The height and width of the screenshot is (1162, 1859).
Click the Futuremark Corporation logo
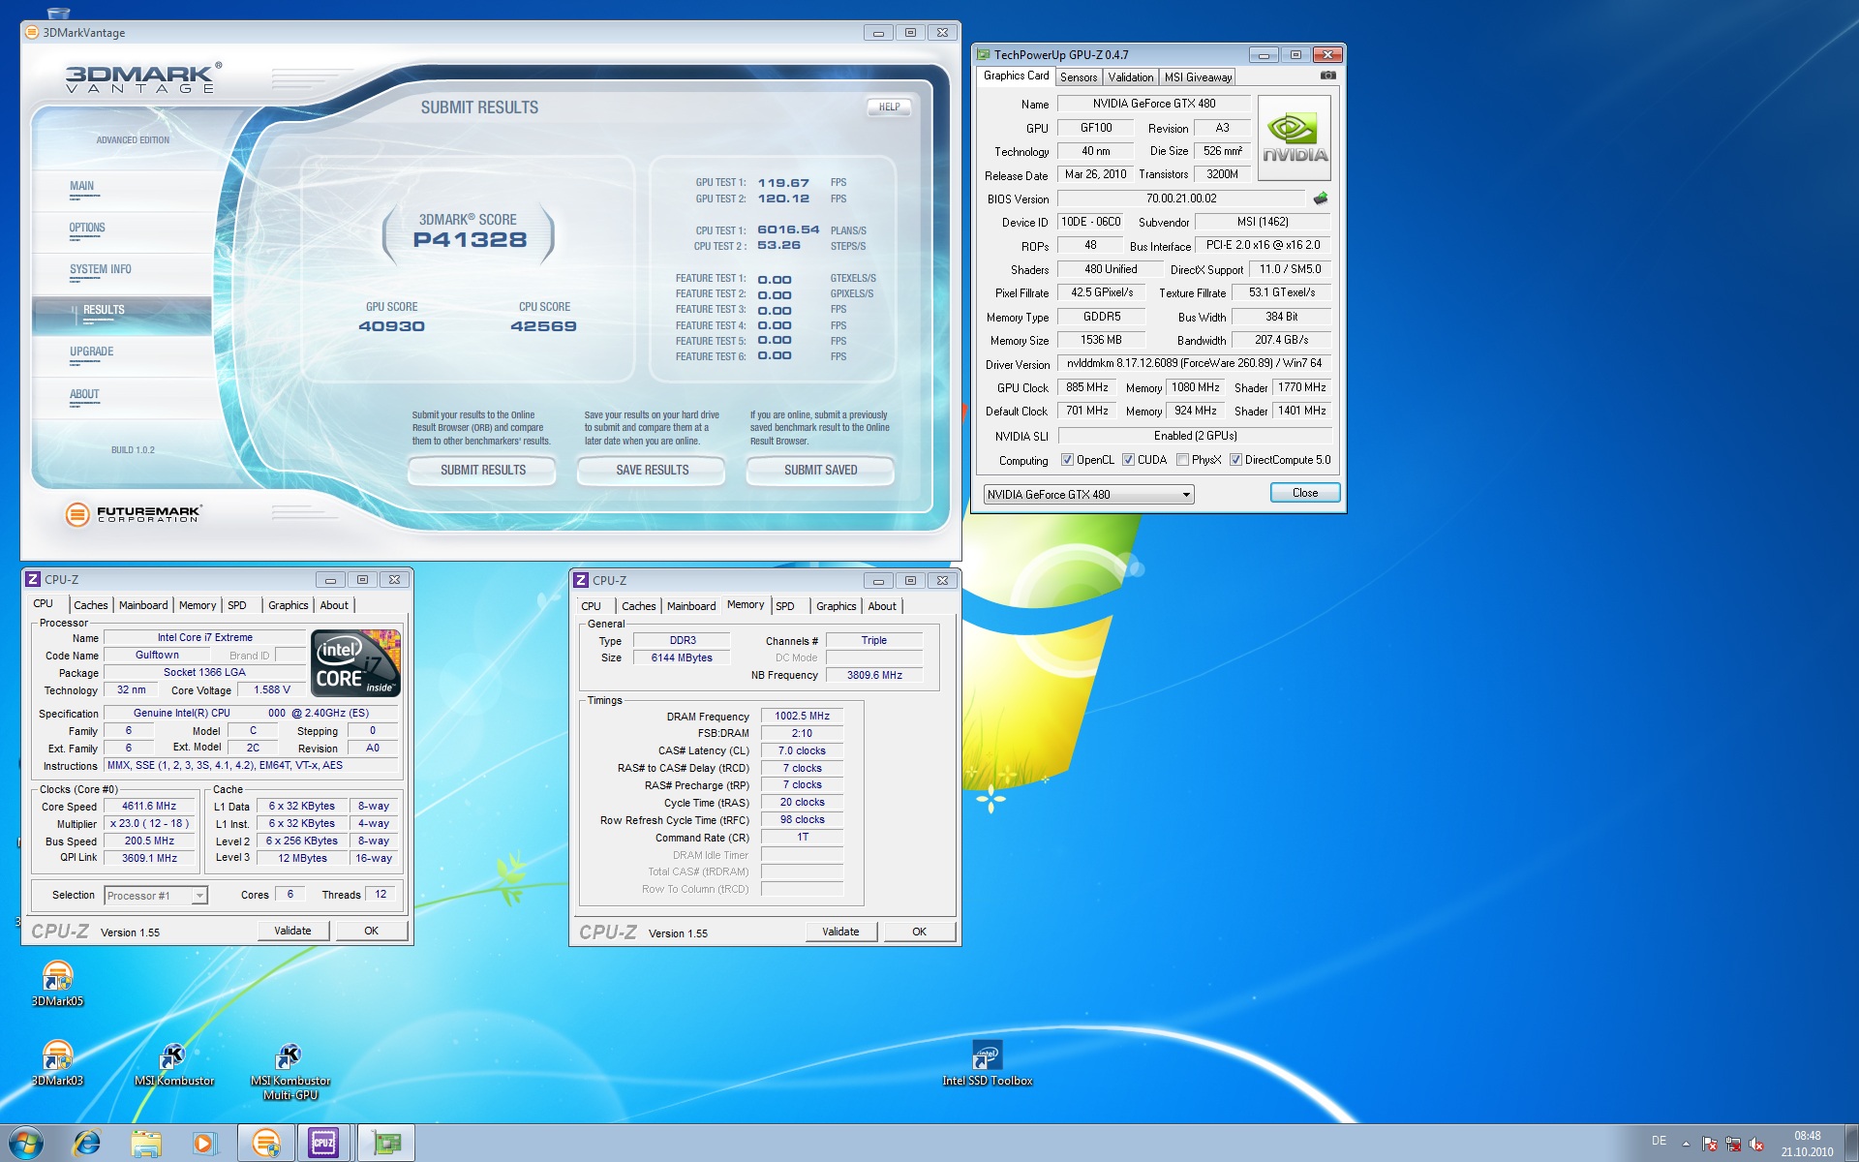tap(134, 514)
